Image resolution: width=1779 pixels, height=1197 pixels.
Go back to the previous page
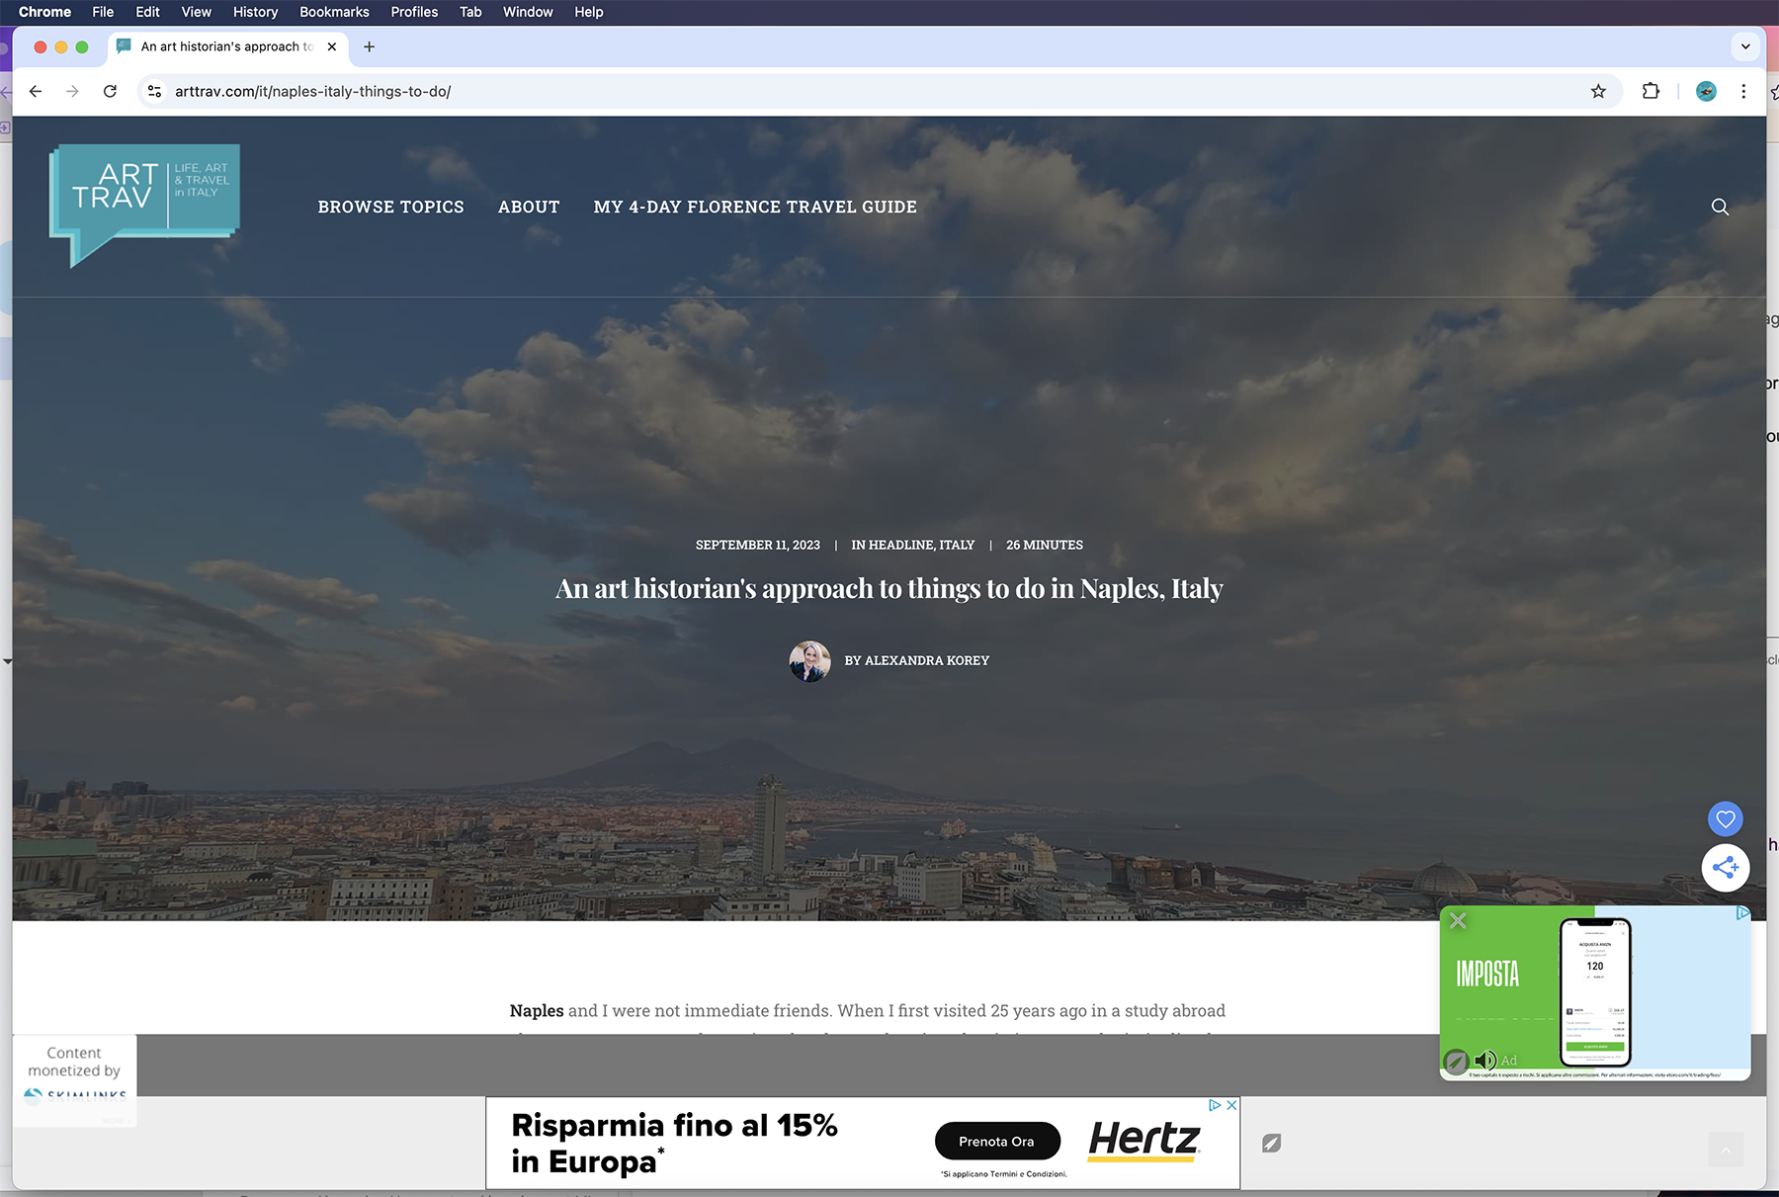tap(36, 91)
